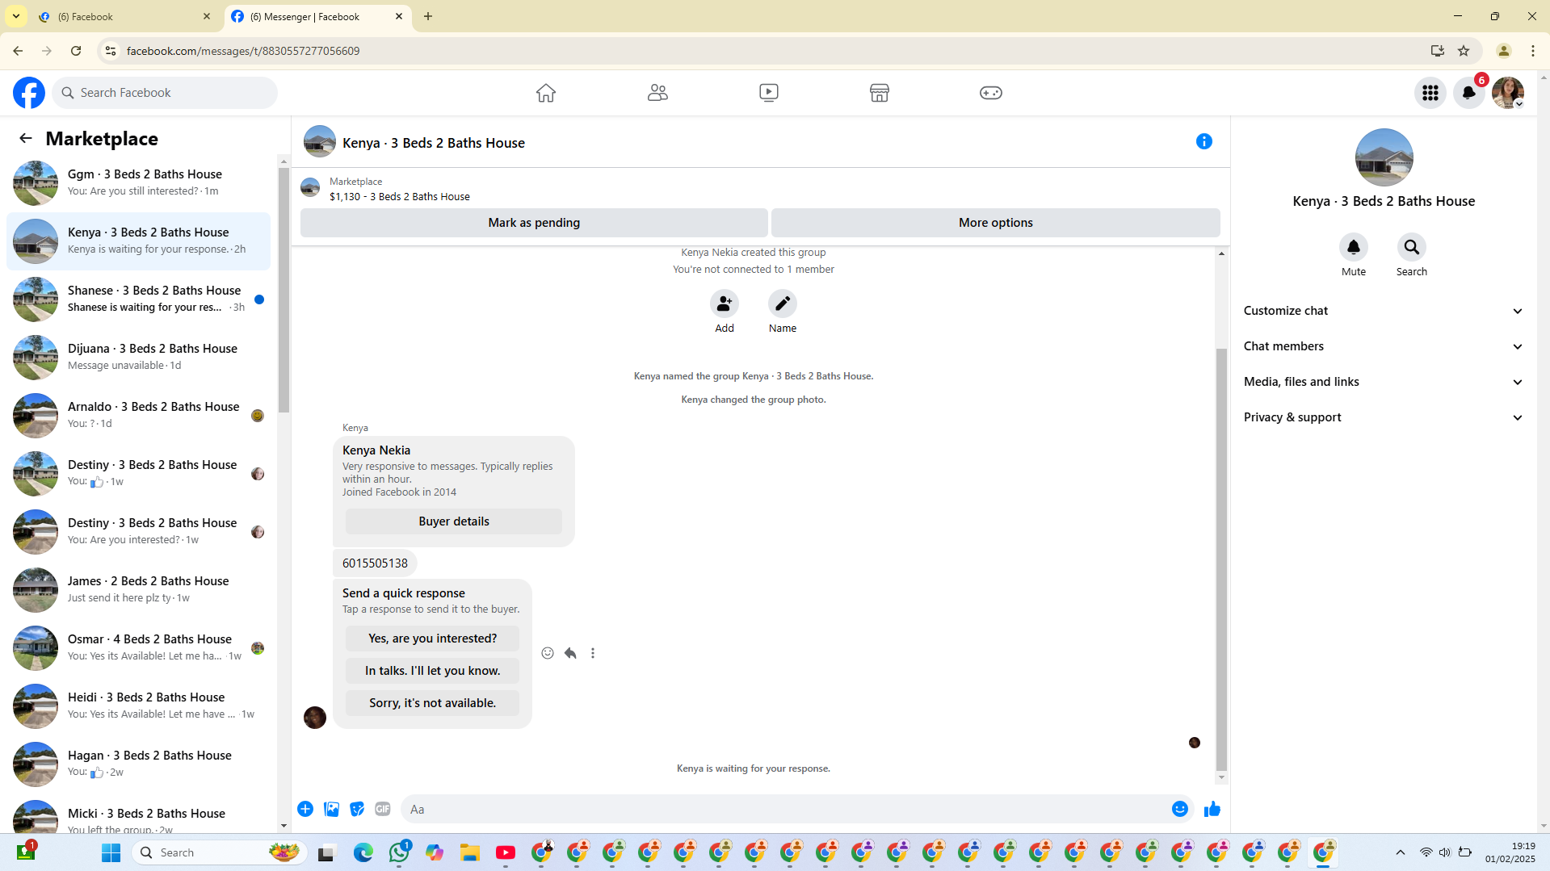Open the Ggm 3 Beds 2 Baths chat
The height and width of the screenshot is (871, 1550).
pyautogui.click(x=139, y=182)
